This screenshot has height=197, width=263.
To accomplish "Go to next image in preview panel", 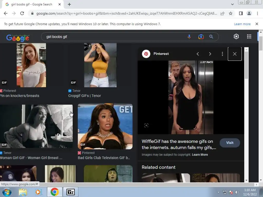I will point(210,54).
